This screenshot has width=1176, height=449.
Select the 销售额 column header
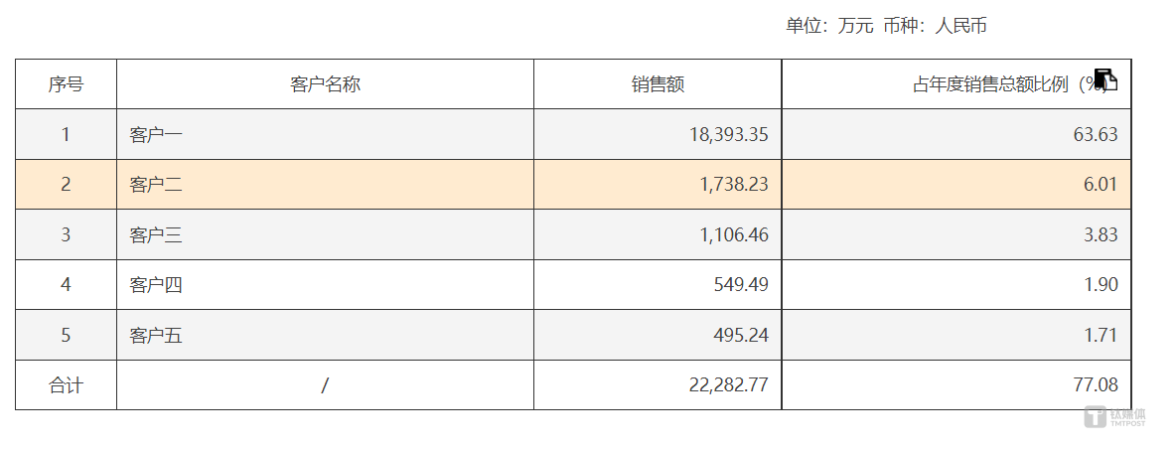tap(658, 84)
